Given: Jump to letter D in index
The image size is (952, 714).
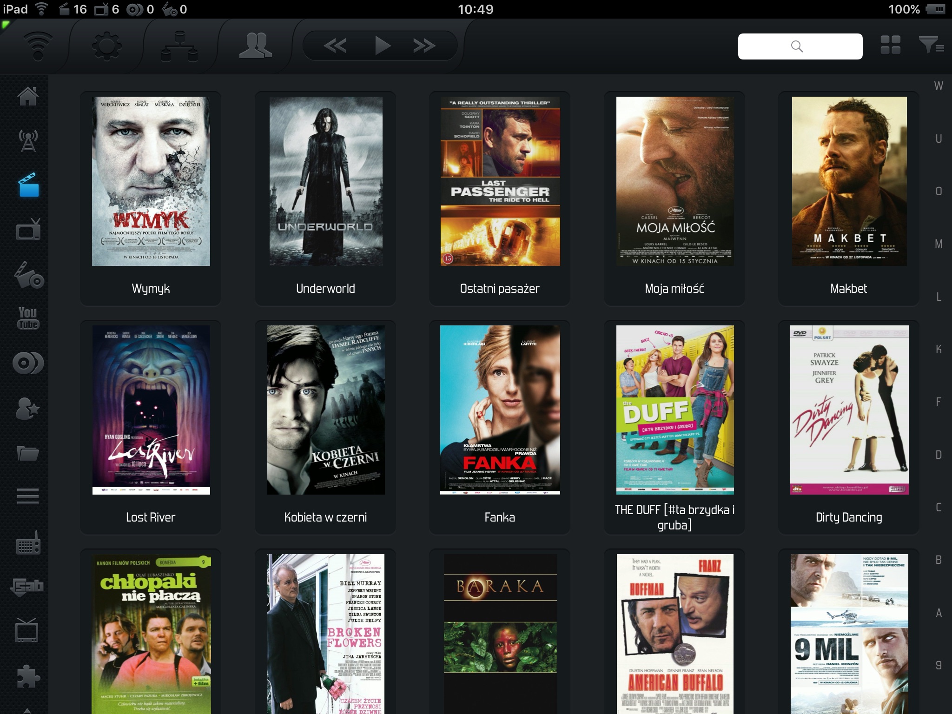Looking at the screenshot, I should pyautogui.click(x=939, y=455).
